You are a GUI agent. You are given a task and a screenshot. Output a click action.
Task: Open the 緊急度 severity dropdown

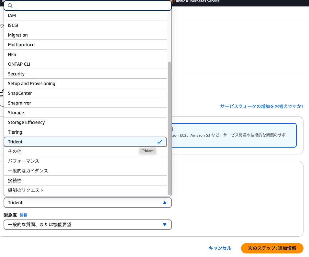tap(88, 225)
